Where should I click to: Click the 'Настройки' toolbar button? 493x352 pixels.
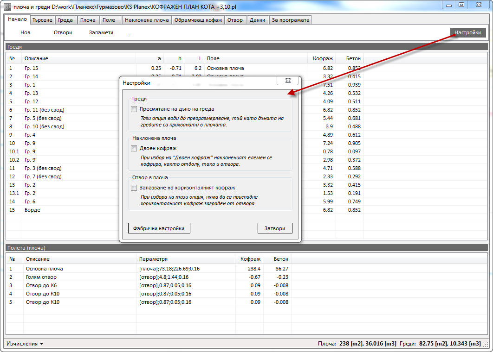point(467,32)
